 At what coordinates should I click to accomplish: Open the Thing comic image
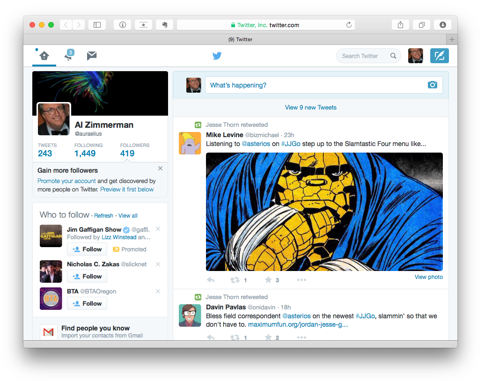(x=324, y=212)
